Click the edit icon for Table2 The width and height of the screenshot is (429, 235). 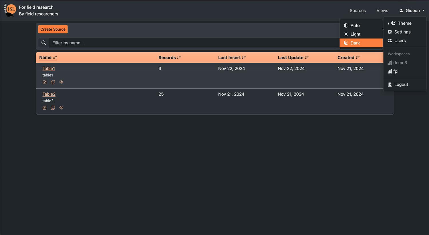pyautogui.click(x=45, y=108)
